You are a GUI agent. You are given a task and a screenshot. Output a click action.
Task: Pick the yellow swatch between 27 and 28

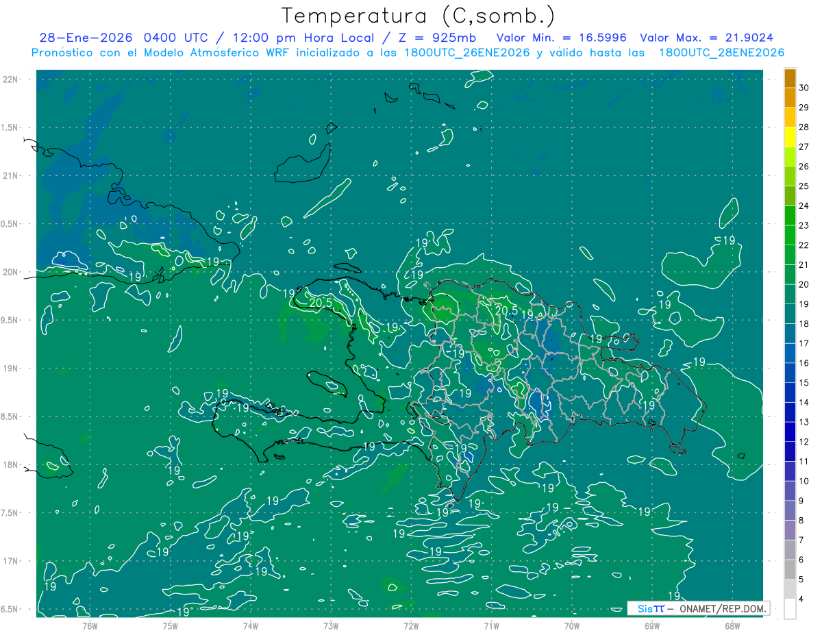point(790,137)
